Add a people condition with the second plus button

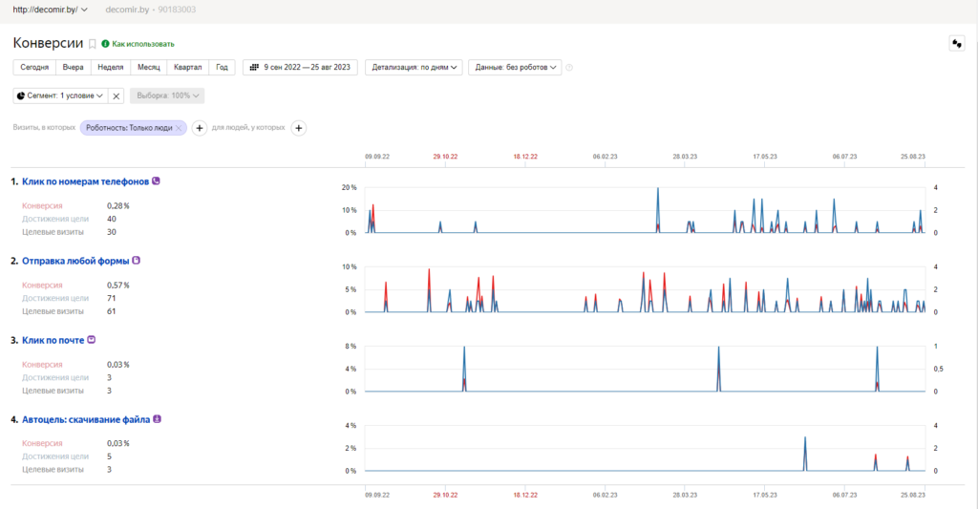click(299, 128)
